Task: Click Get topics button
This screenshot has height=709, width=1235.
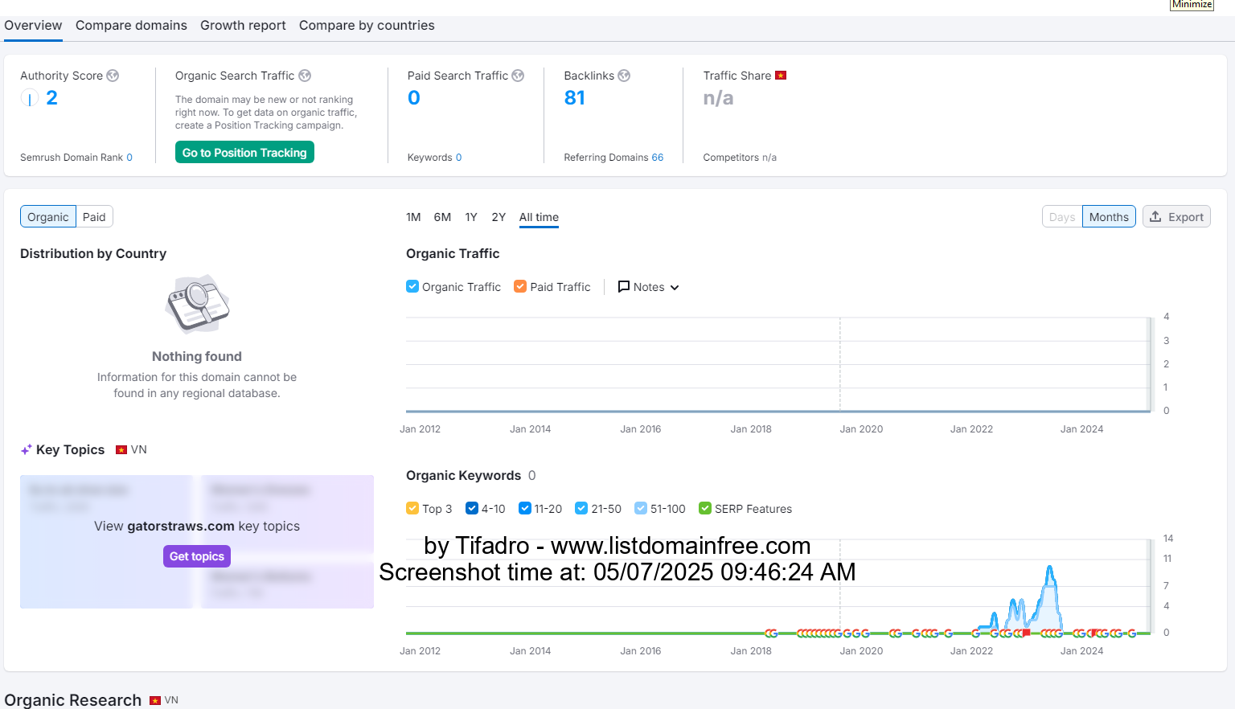Action: [x=197, y=556]
